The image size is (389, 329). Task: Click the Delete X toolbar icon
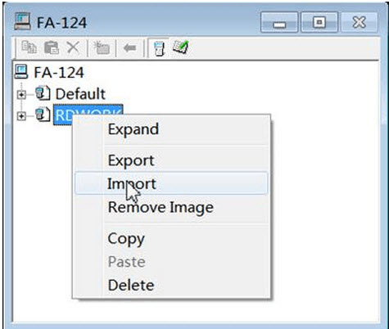(x=73, y=47)
